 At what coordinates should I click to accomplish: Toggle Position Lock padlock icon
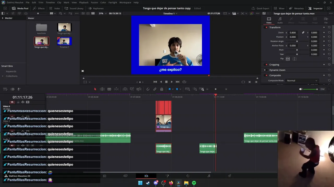click(162, 89)
